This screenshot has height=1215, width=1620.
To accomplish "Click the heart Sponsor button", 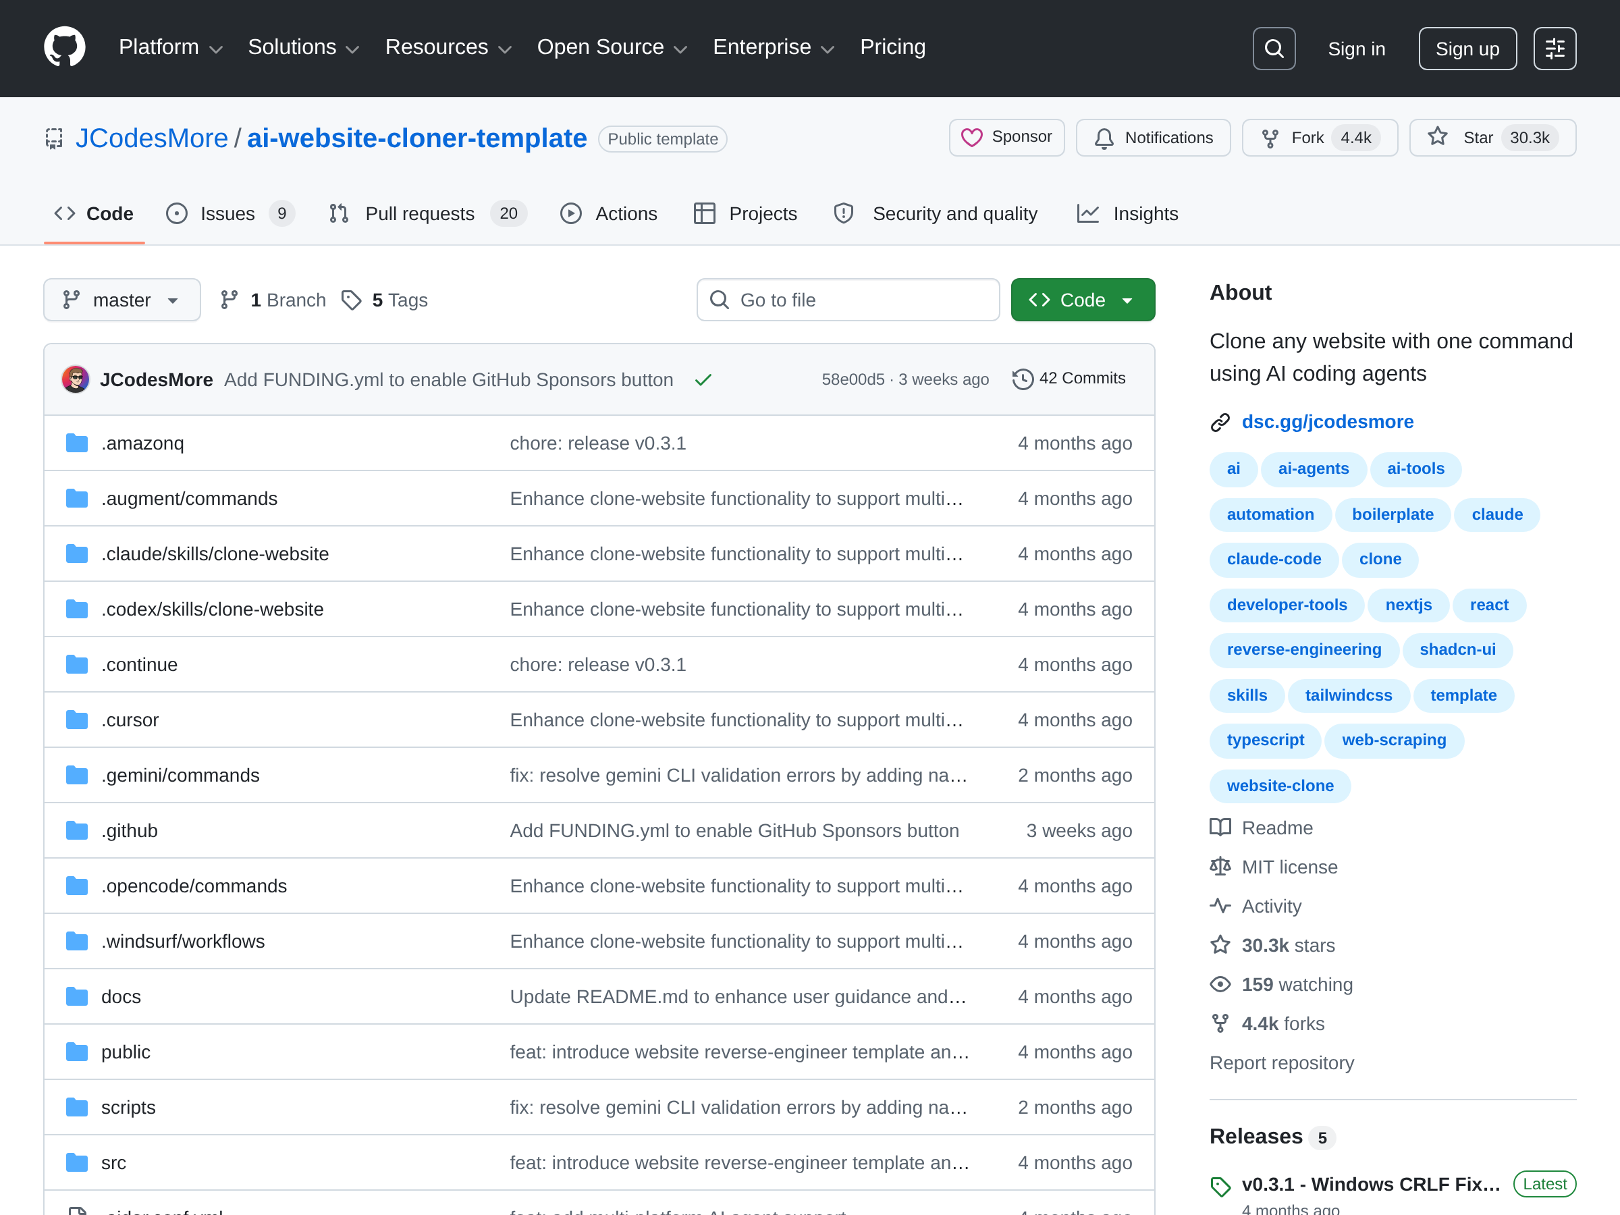I will coord(1006,138).
